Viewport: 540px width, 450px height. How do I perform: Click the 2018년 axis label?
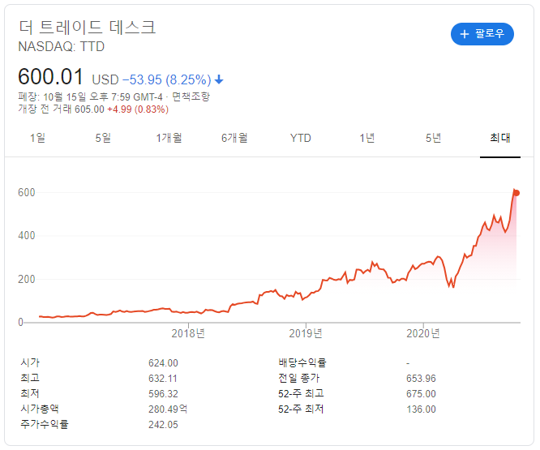[x=188, y=333]
